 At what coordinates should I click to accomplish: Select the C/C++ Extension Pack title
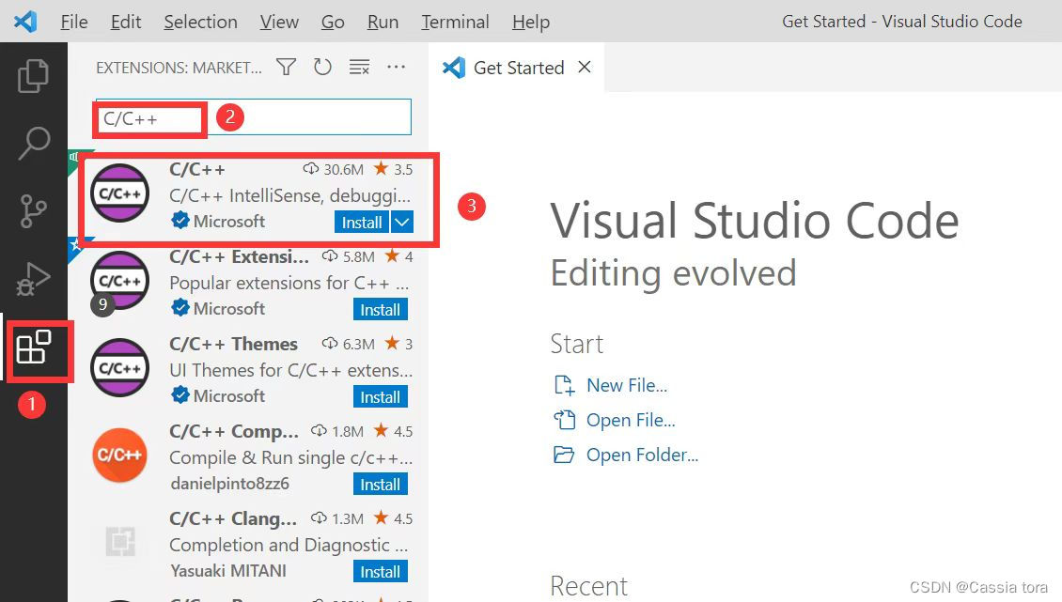pyautogui.click(x=239, y=256)
